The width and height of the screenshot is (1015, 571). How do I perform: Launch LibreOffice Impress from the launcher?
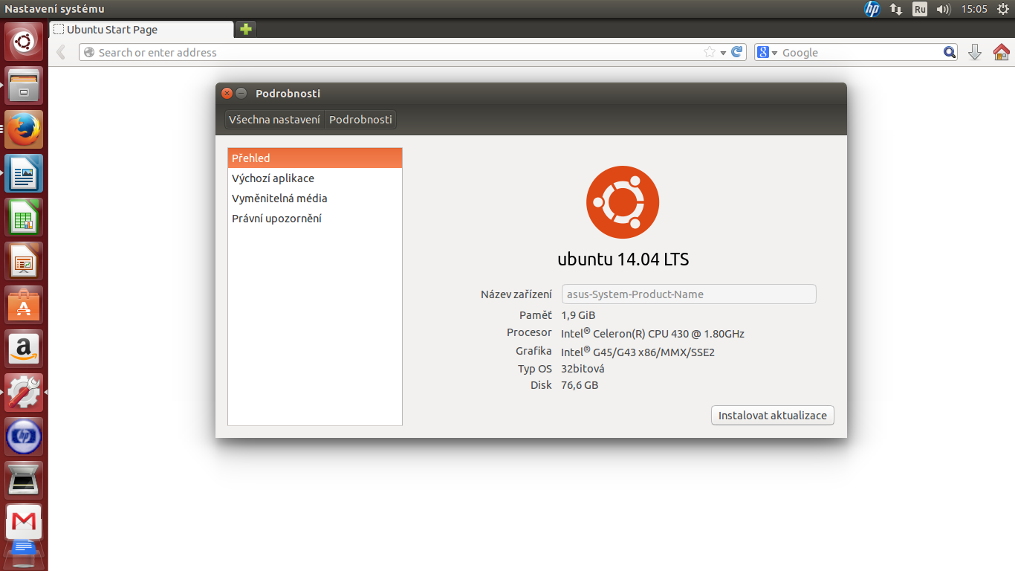tap(24, 262)
